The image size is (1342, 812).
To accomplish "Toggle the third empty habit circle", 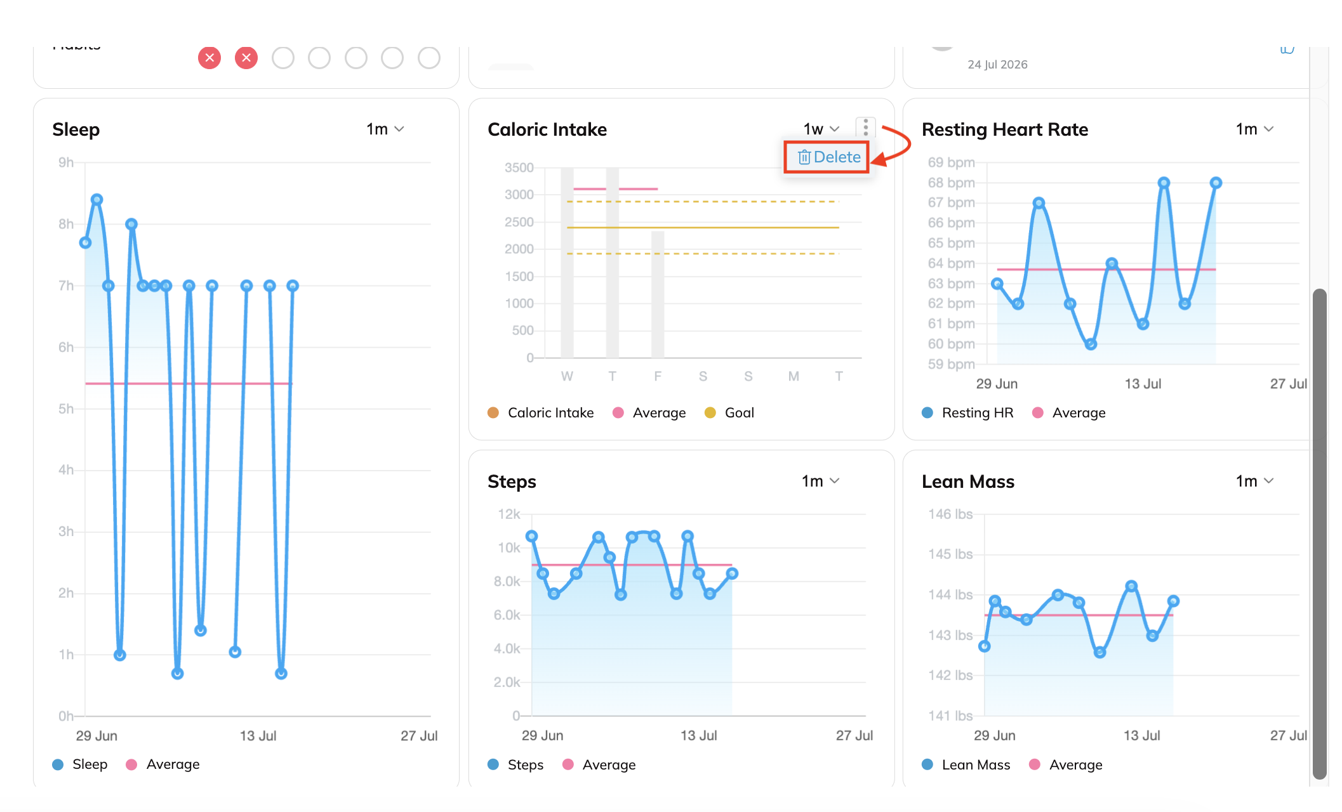I will 356,58.
